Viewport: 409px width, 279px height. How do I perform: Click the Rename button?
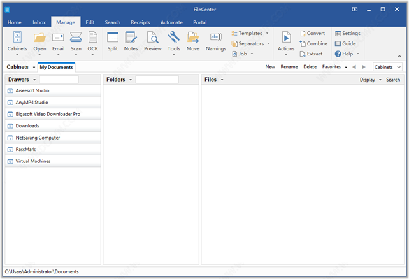(x=289, y=67)
